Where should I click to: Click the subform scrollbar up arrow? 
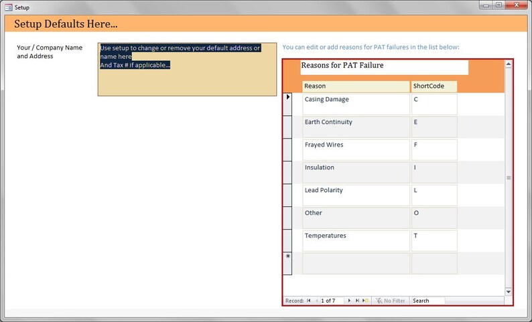click(x=509, y=64)
